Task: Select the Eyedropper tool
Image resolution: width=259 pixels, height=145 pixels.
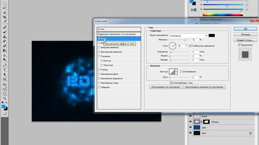Action: pos(4,21)
